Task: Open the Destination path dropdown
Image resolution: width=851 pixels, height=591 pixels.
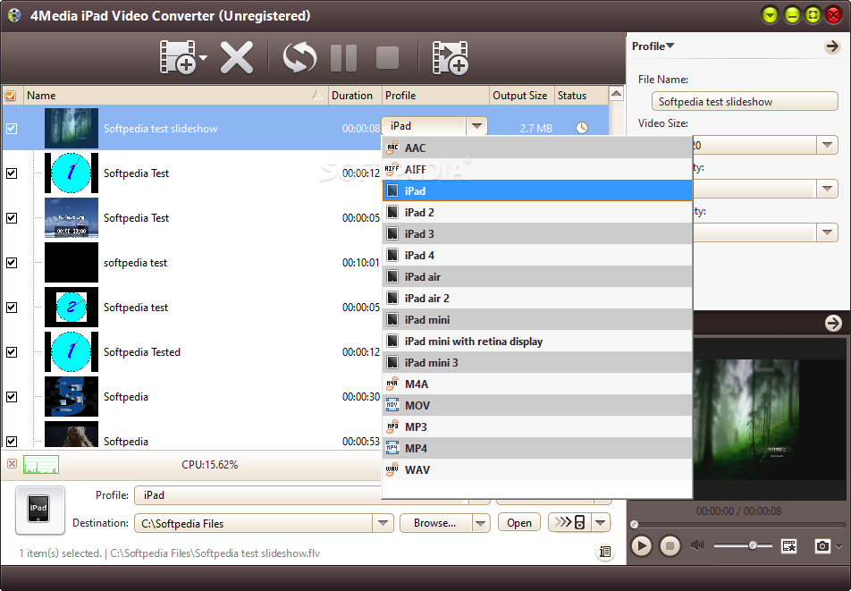Action: click(383, 523)
